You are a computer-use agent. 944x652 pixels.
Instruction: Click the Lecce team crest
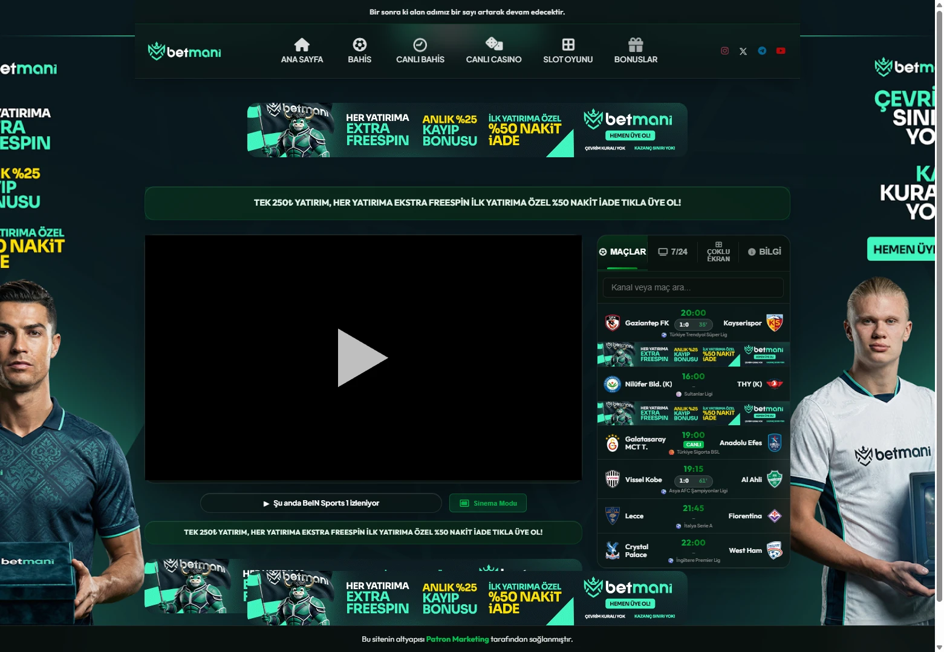click(613, 516)
